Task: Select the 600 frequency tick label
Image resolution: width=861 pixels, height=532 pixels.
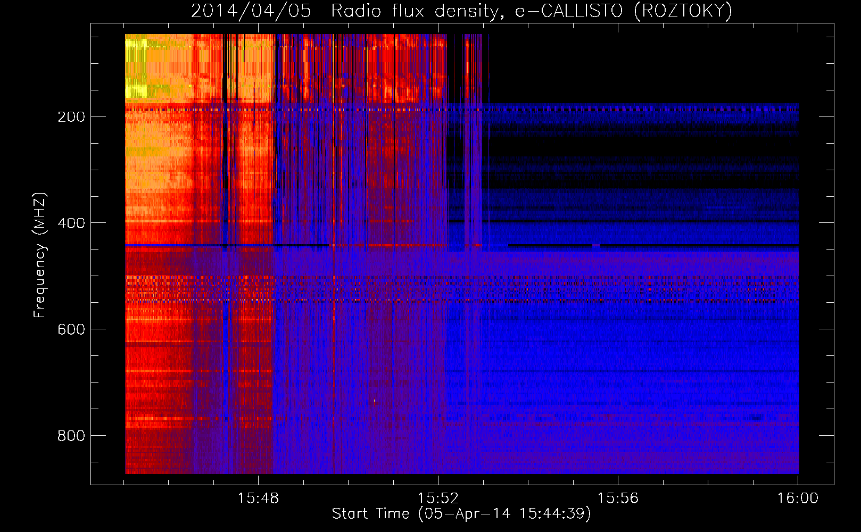Action: pyautogui.click(x=71, y=330)
